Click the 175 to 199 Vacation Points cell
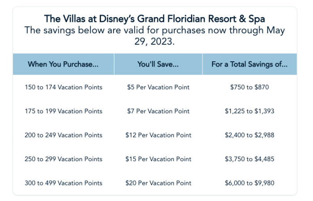The height and width of the screenshot is (201, 313). point(63,111)
